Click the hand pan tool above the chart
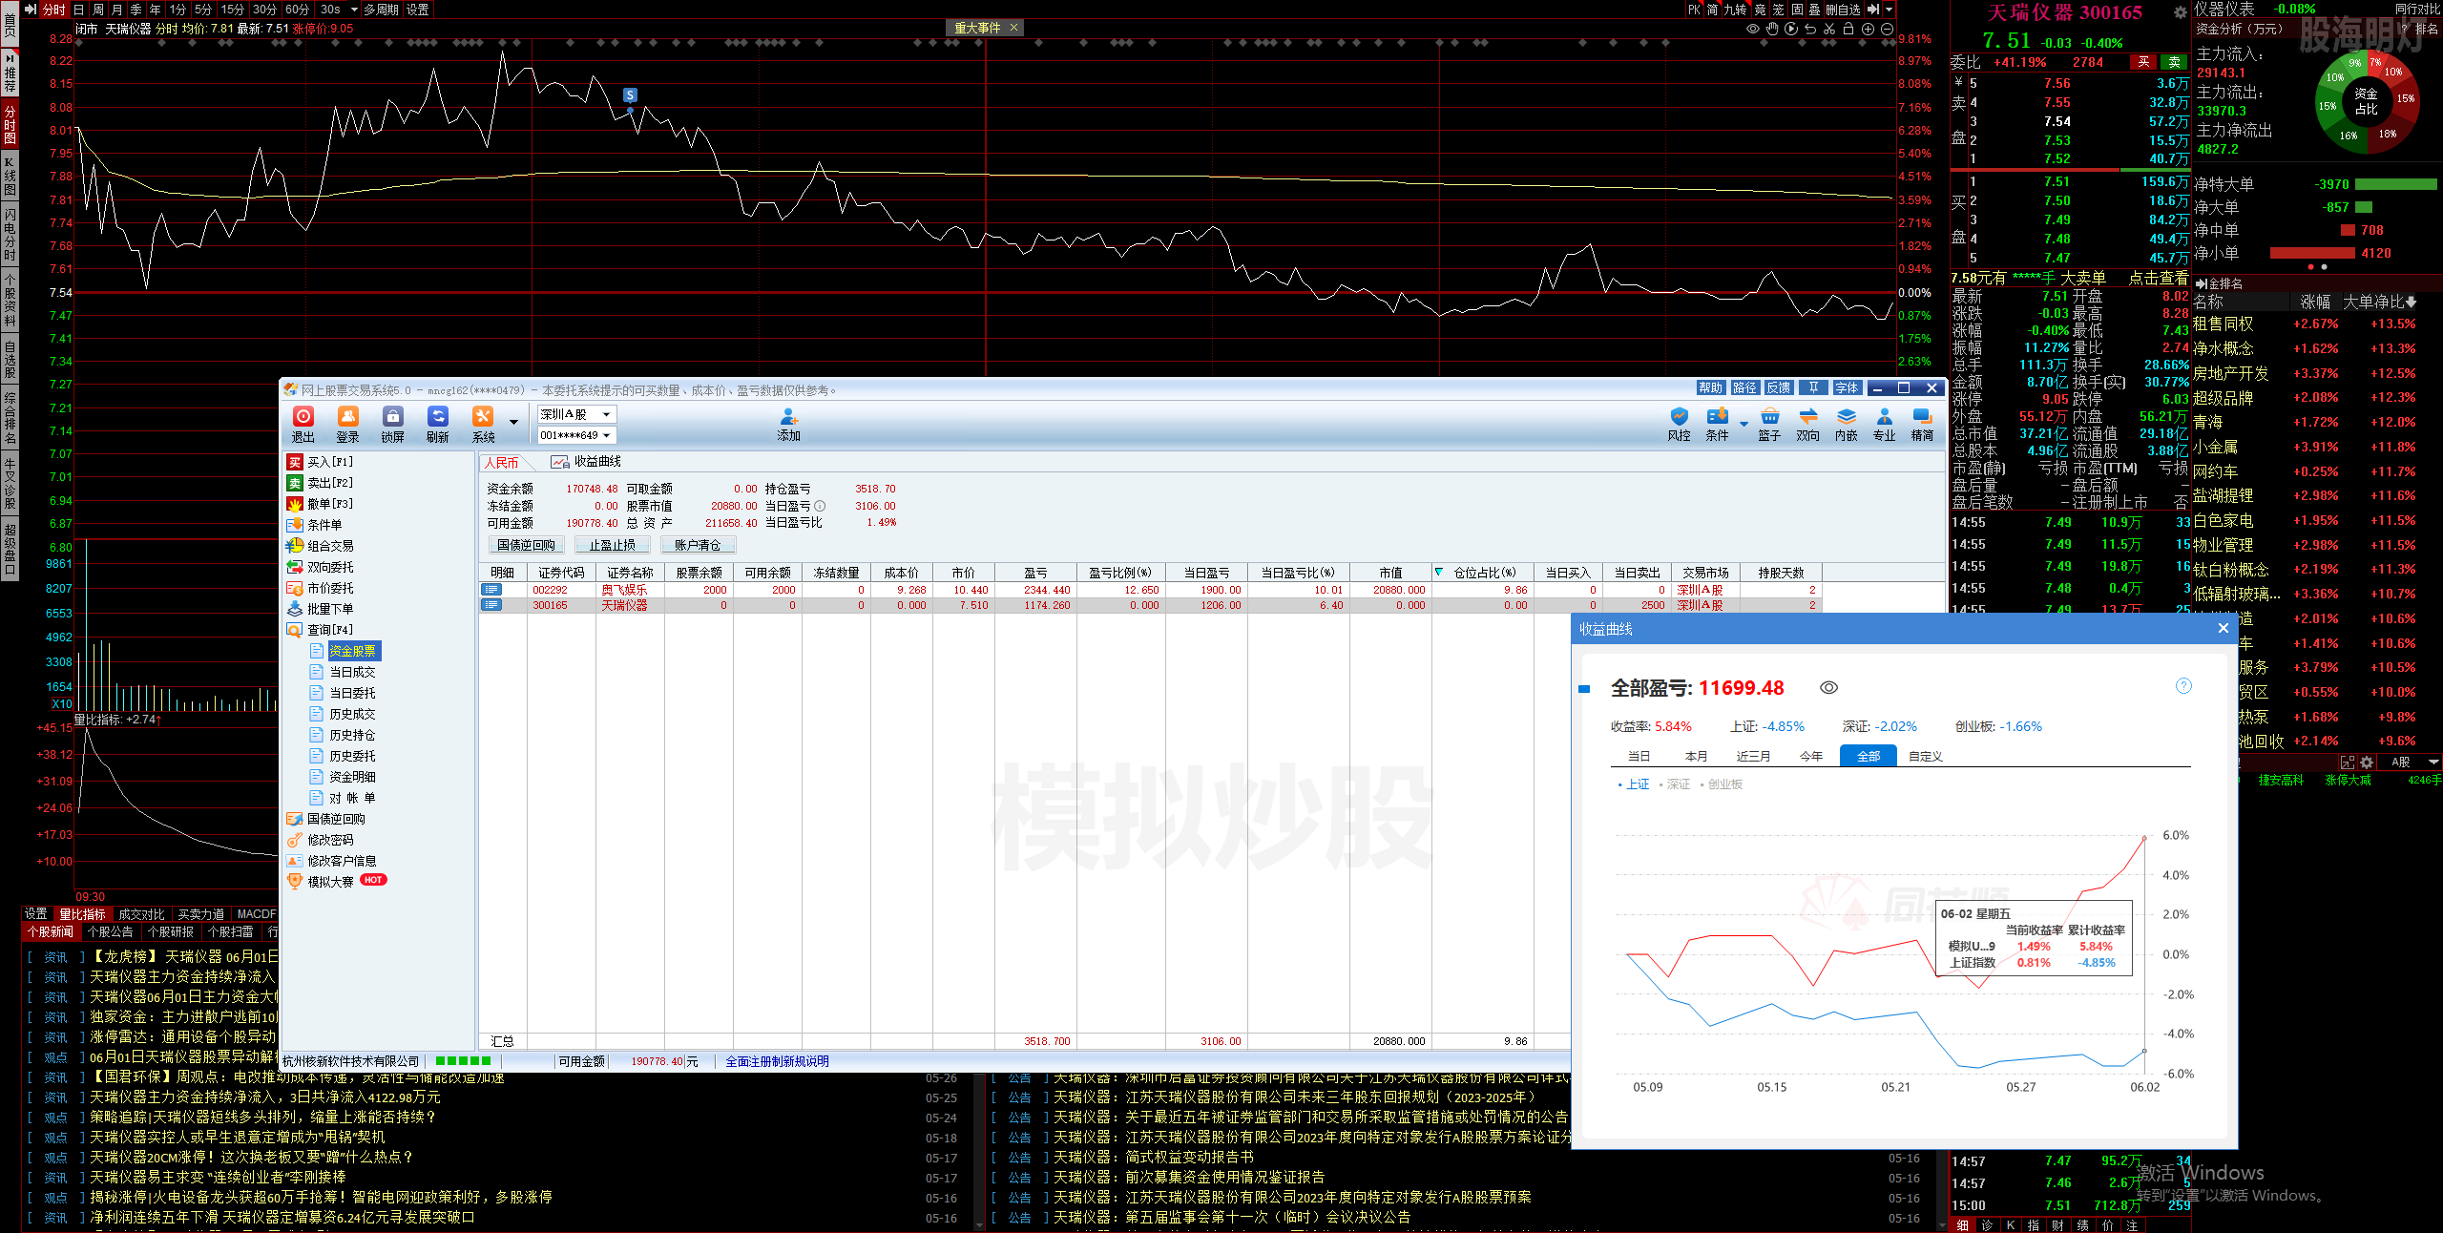The image size is (2443, 1233). (x=1772, y=29)
